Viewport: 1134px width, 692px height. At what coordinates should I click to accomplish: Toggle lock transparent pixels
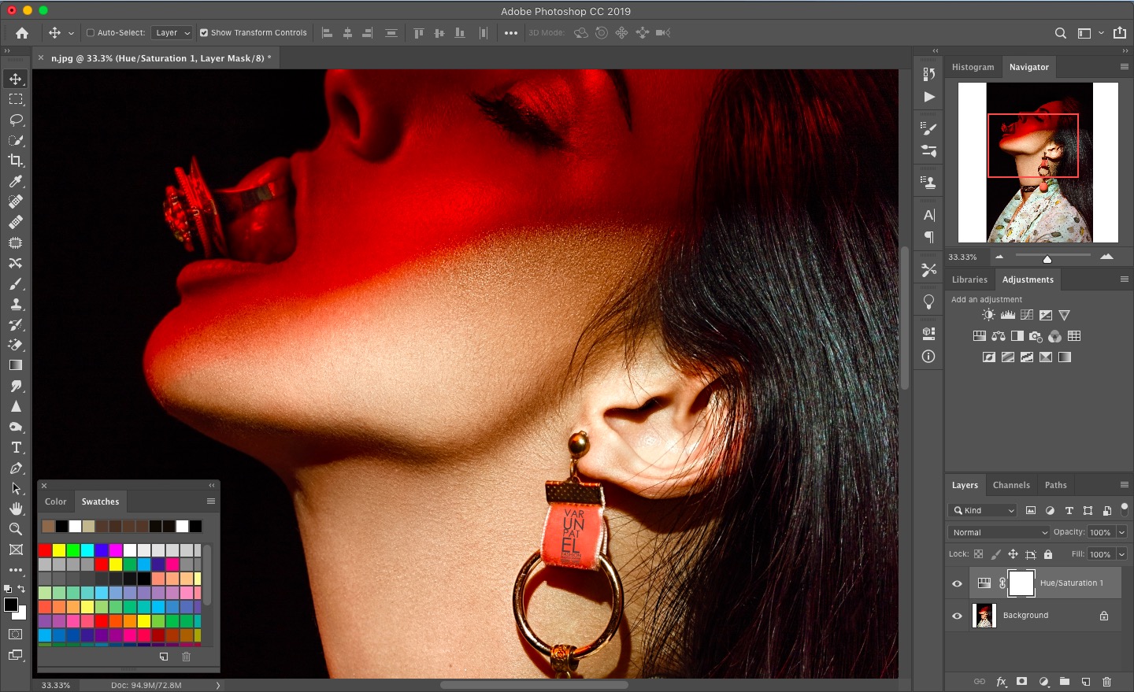[x=979, y=554]
